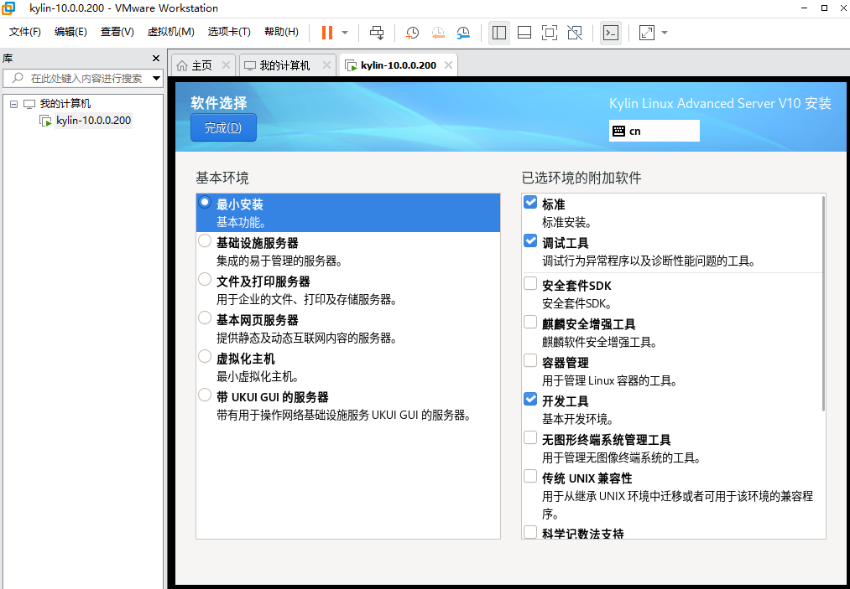Pause the virtual machine

[x=327, y=33]
